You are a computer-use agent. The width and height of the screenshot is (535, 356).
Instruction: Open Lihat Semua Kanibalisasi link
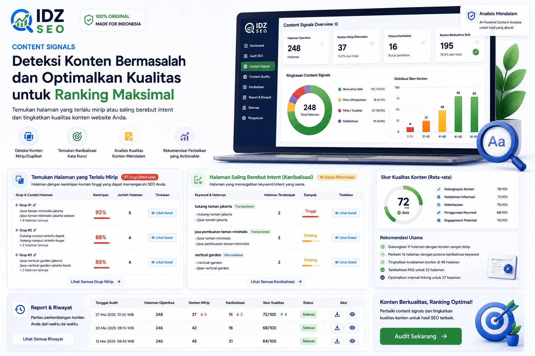tap(277, 282)
